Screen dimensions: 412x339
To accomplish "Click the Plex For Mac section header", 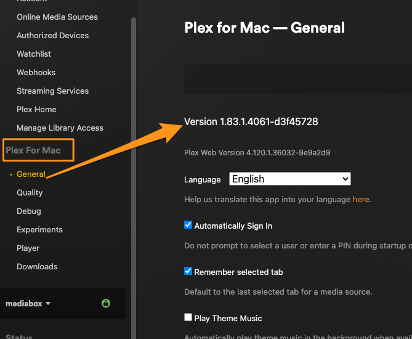I will pos(33,150).
